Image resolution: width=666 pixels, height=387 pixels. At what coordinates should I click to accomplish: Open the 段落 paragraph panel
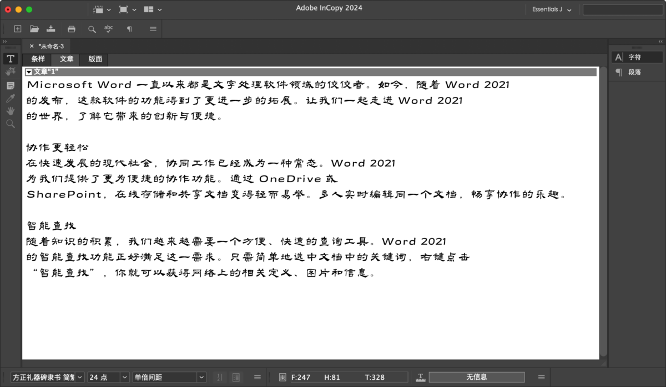pyautogui.click(x=637, y=72)
